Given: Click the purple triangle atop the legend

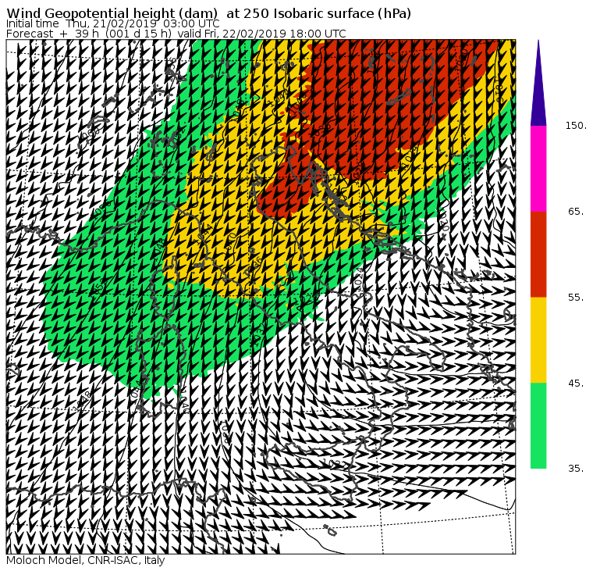Looking at the screenshot, I should [538, 83].
